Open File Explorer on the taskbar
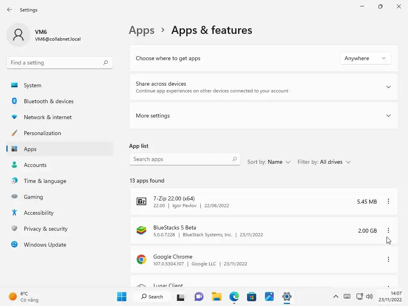This screenshot has height=306, width=408. pyautogui.click(x=216, y=296)
